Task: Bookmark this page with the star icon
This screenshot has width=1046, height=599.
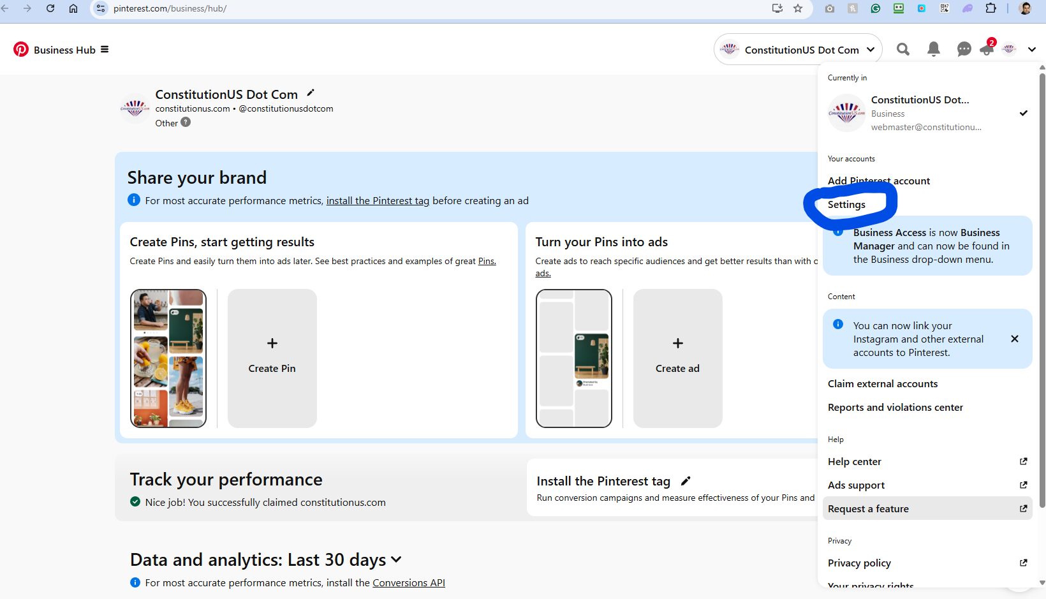Action: [x=797, y=8]
